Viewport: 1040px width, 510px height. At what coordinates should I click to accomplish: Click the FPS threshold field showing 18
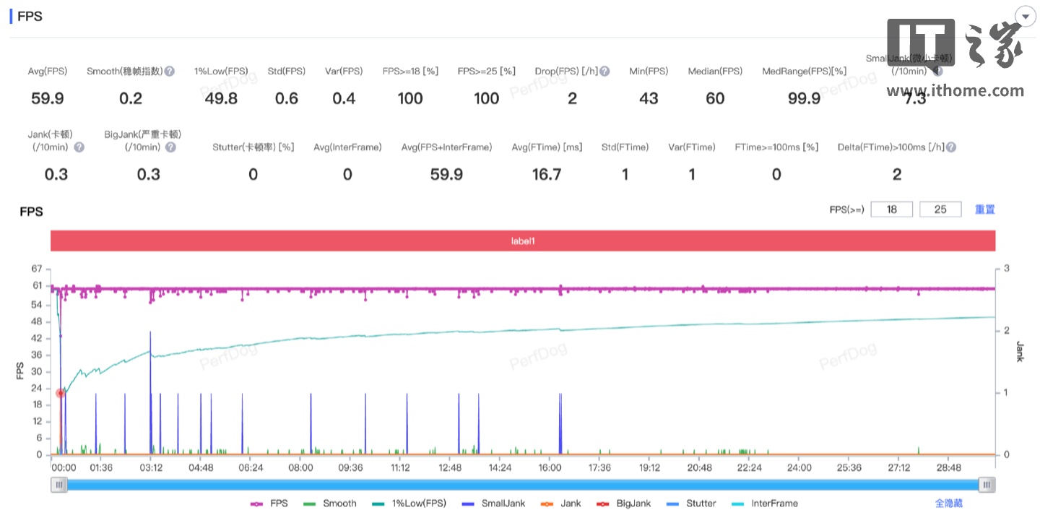(x=891, y=209)
